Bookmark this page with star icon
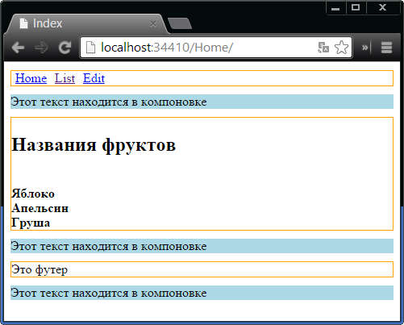The height and width of the screenshot is (325, 404). click(x=341, y=48)
